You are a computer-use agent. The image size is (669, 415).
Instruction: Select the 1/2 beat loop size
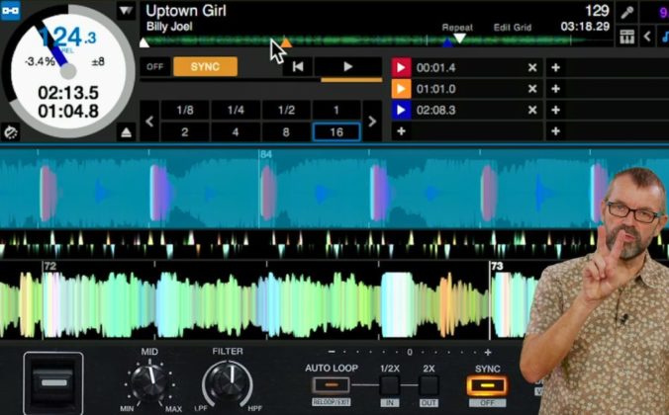click(x=286, y=111)
